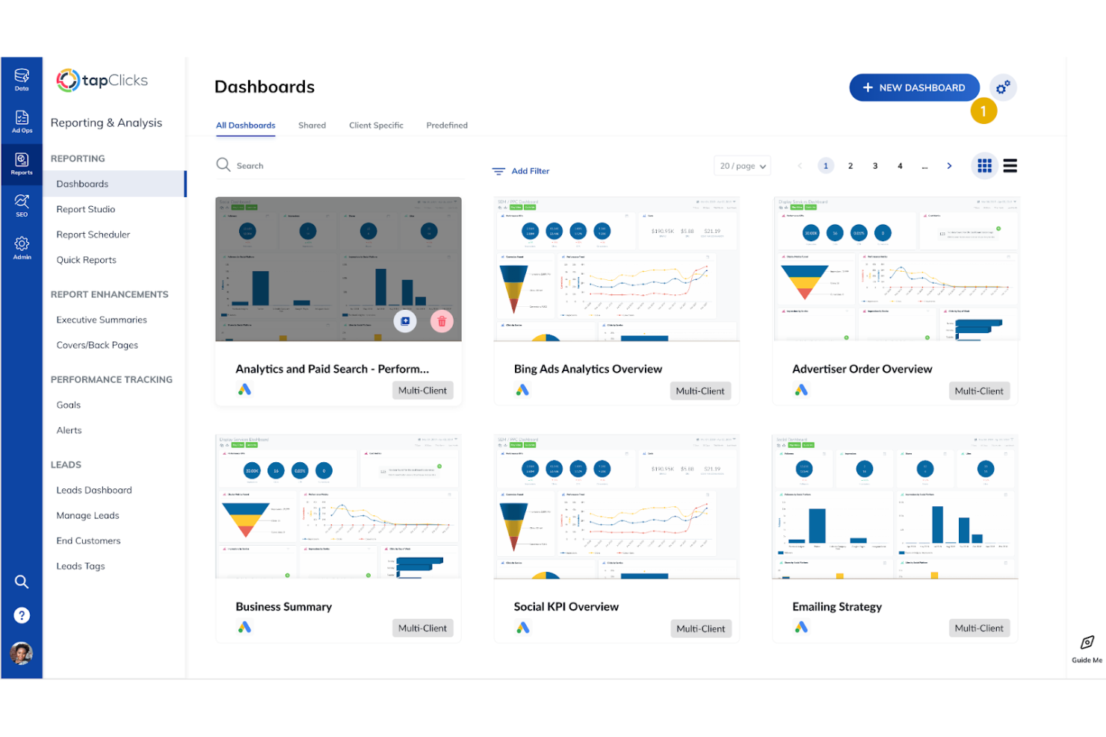Click the Business Summary dashboard thumbnail

338,506
